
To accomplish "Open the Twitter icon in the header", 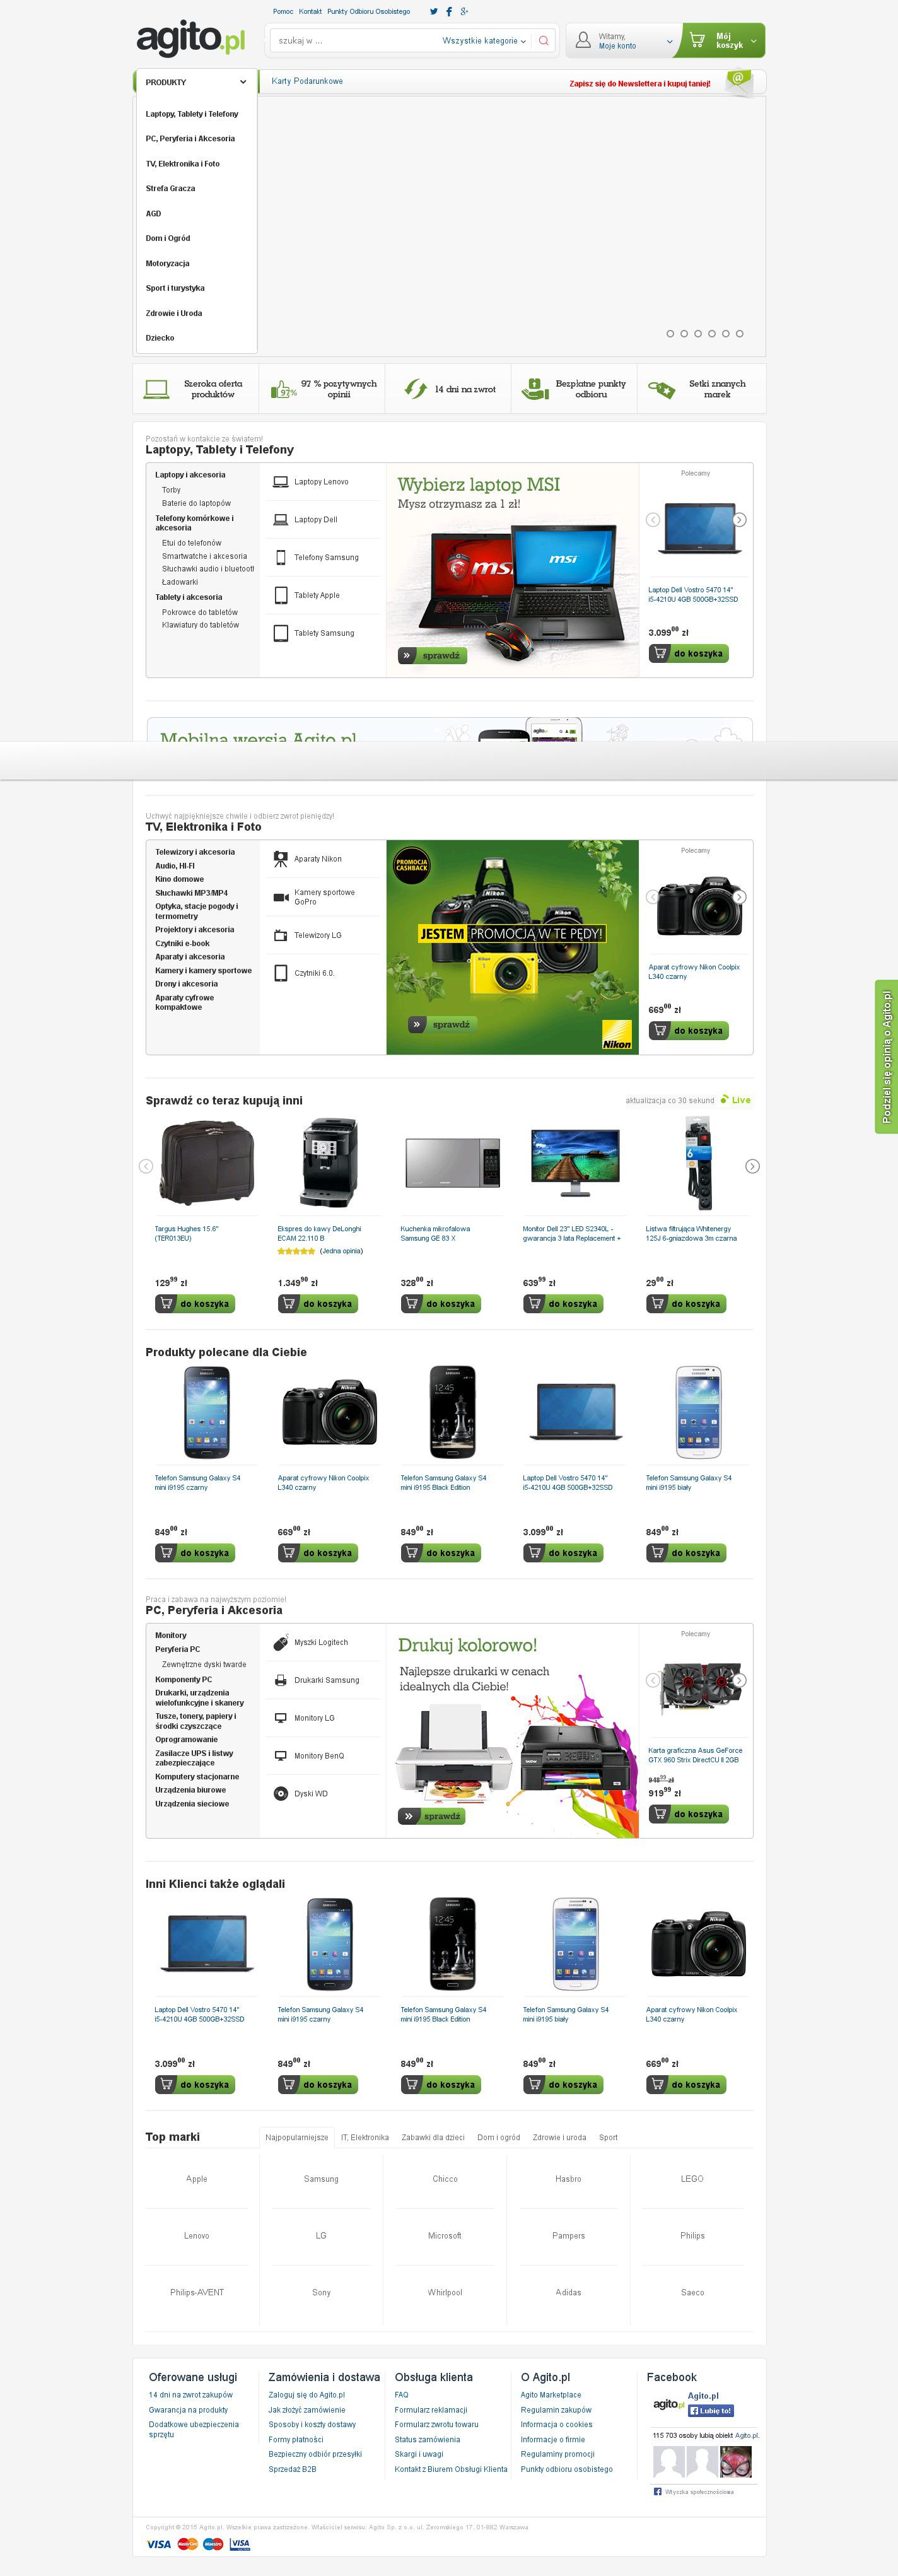I will pos(433,12).
